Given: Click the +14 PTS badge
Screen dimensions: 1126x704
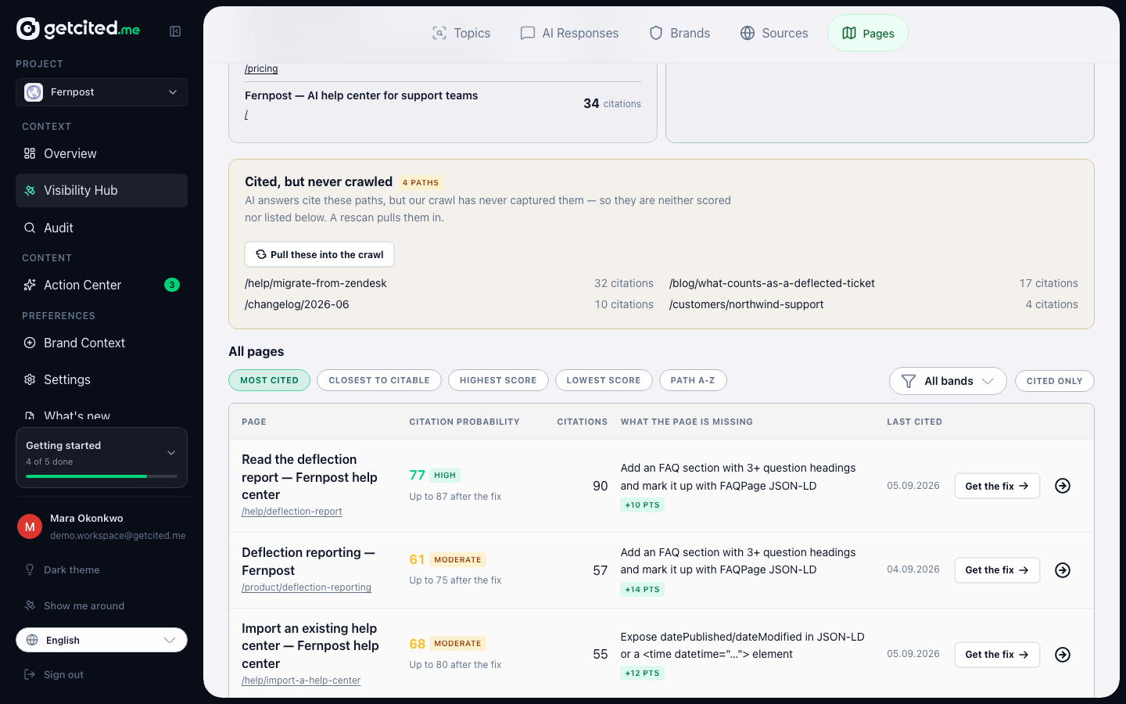Looking at the screenshot, I should pos(643,590).
